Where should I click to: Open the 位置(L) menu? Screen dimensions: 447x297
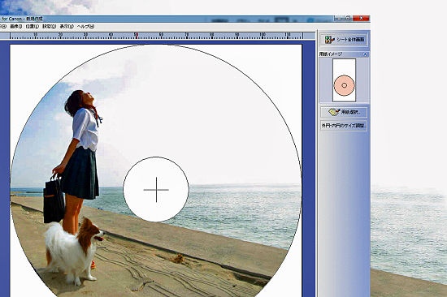click(32, 26)
